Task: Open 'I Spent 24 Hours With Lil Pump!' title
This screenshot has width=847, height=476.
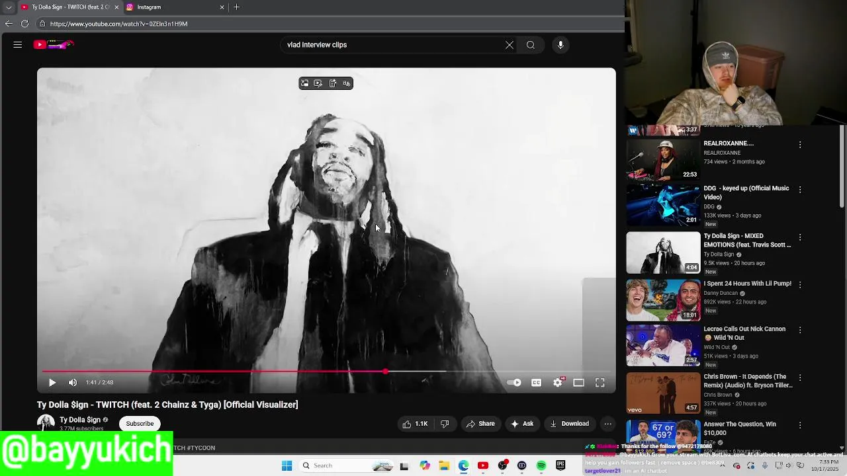Action: (x=747, y=284)
